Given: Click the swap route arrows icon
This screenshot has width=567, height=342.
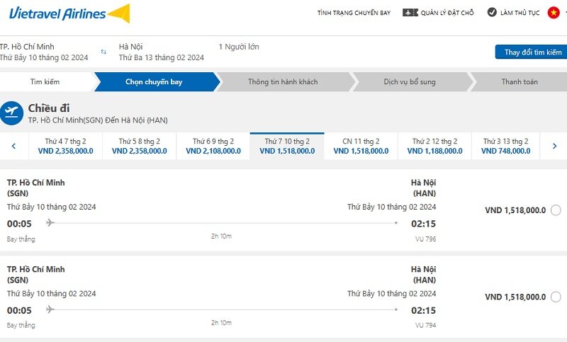Looking at the screenshot, I should pos(103,52).
